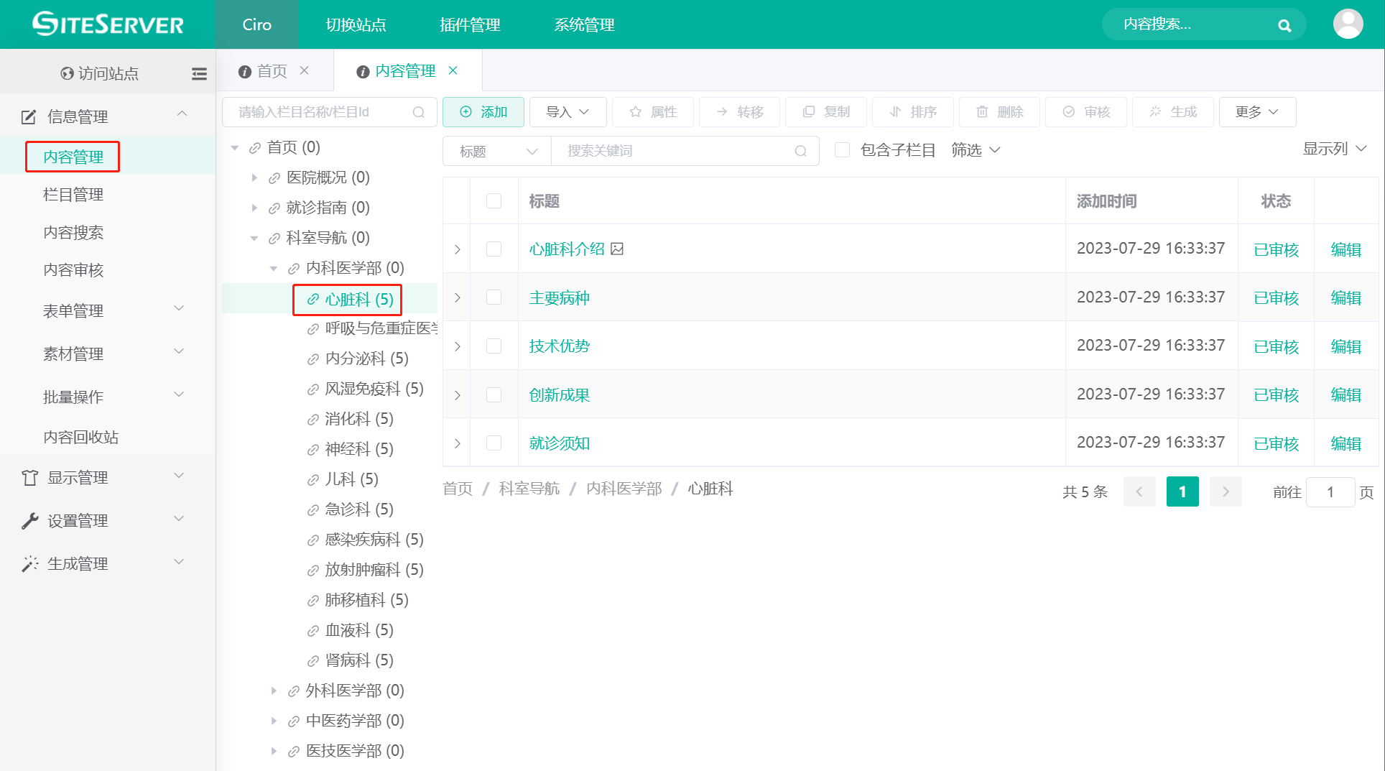Enable the 包含子栏目 checkbox
1385x771 pixels.
coord(842,149)
